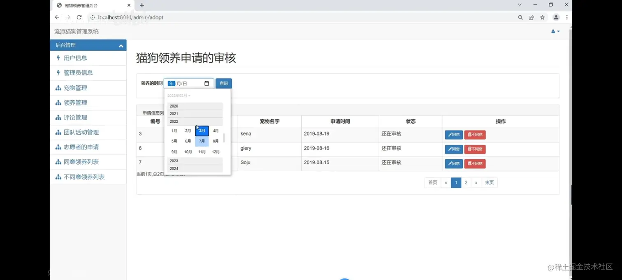
Task: Click the browser back arrow
Action: click(57, 17)
